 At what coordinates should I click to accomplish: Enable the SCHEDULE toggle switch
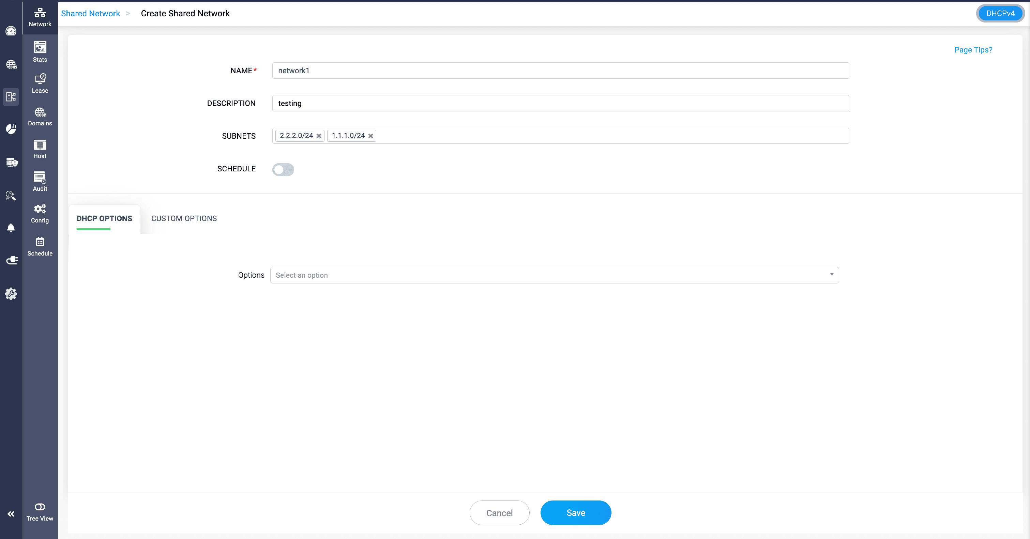click(x=283, y=169)
